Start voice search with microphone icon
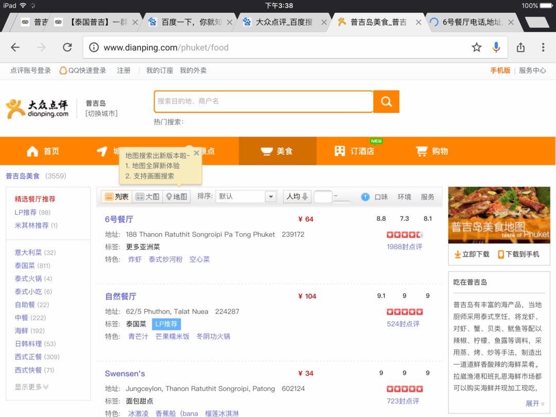The image size is (556, 417). 496,47
